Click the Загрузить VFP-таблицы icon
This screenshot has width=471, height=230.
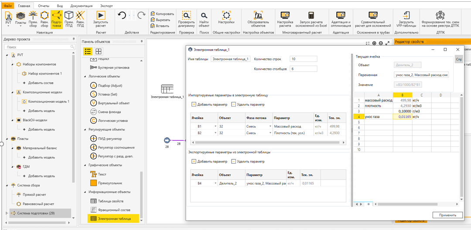[x=407, y=15]
